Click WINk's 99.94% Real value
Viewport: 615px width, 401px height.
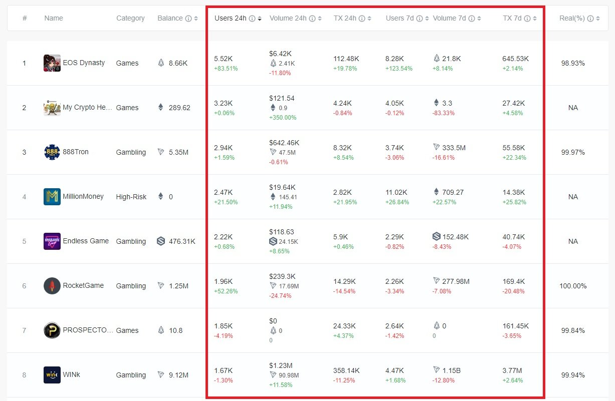tap(573, 375)
